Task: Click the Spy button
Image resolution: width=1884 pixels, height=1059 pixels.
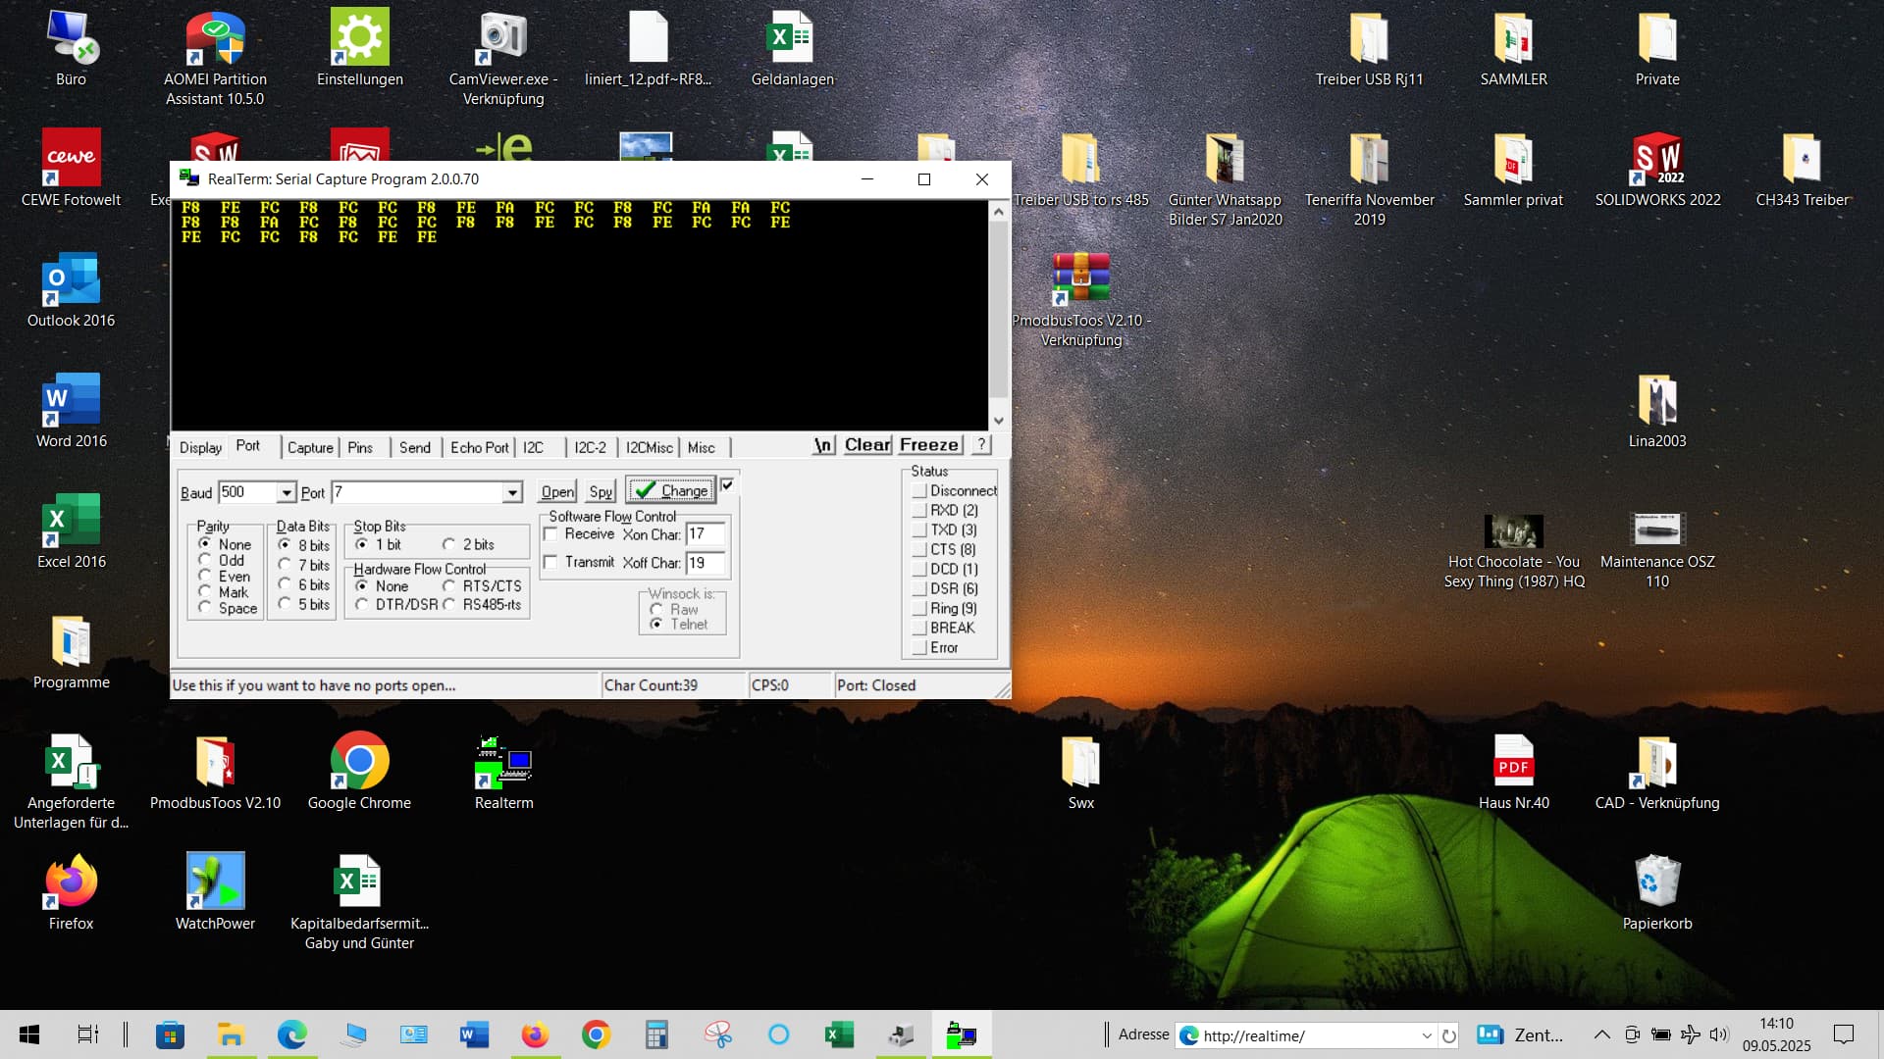Action: (601, 491)
